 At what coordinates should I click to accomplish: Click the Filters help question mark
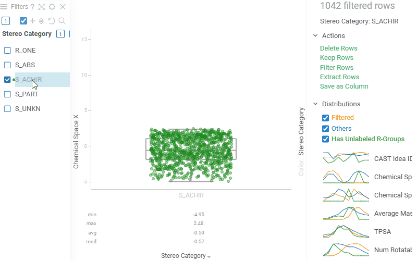[32, 7]
